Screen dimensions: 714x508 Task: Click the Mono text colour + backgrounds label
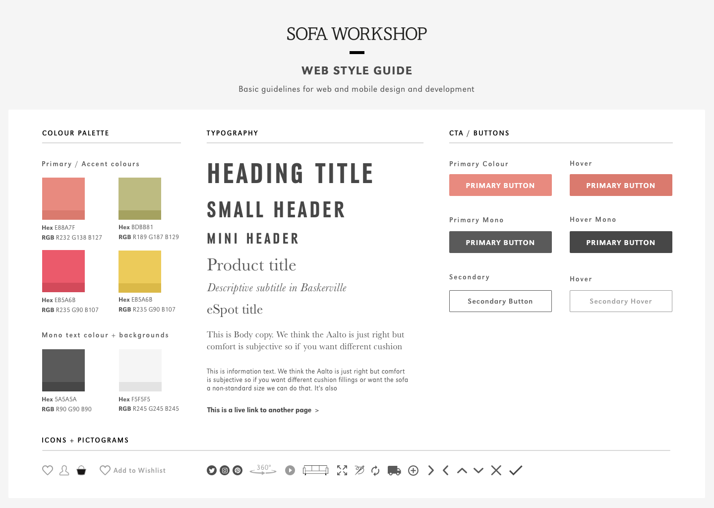(105, 335)
